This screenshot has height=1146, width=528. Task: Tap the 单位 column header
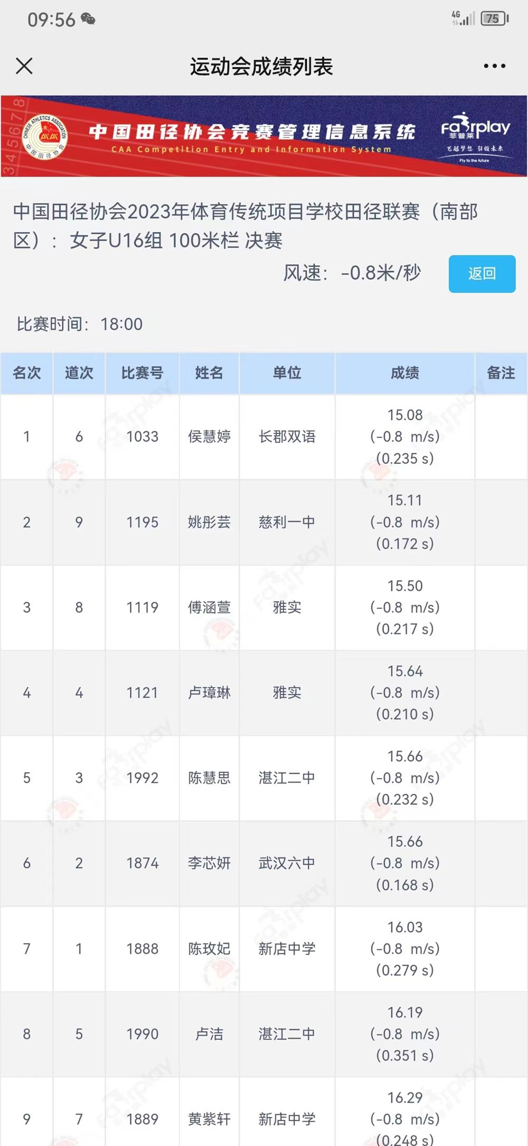click(x=287, y=373)
